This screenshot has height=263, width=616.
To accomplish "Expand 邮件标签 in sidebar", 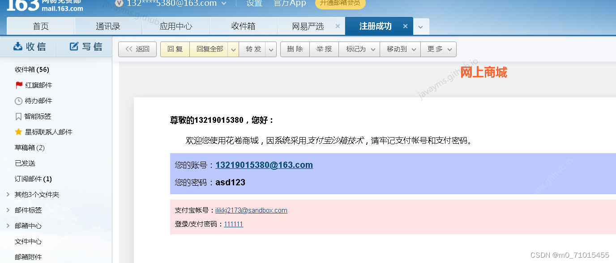I will tap(8, 210).
